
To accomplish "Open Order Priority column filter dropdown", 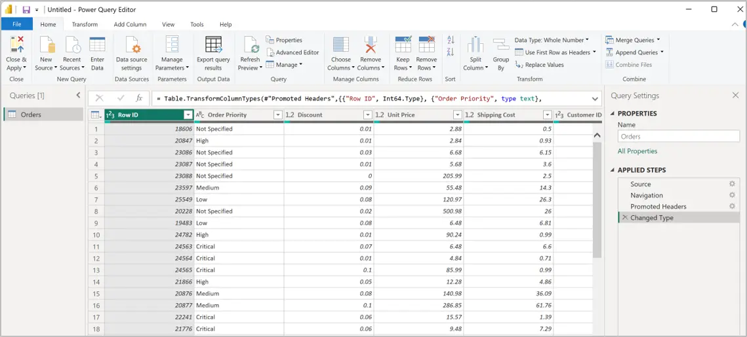I will 277,115.
